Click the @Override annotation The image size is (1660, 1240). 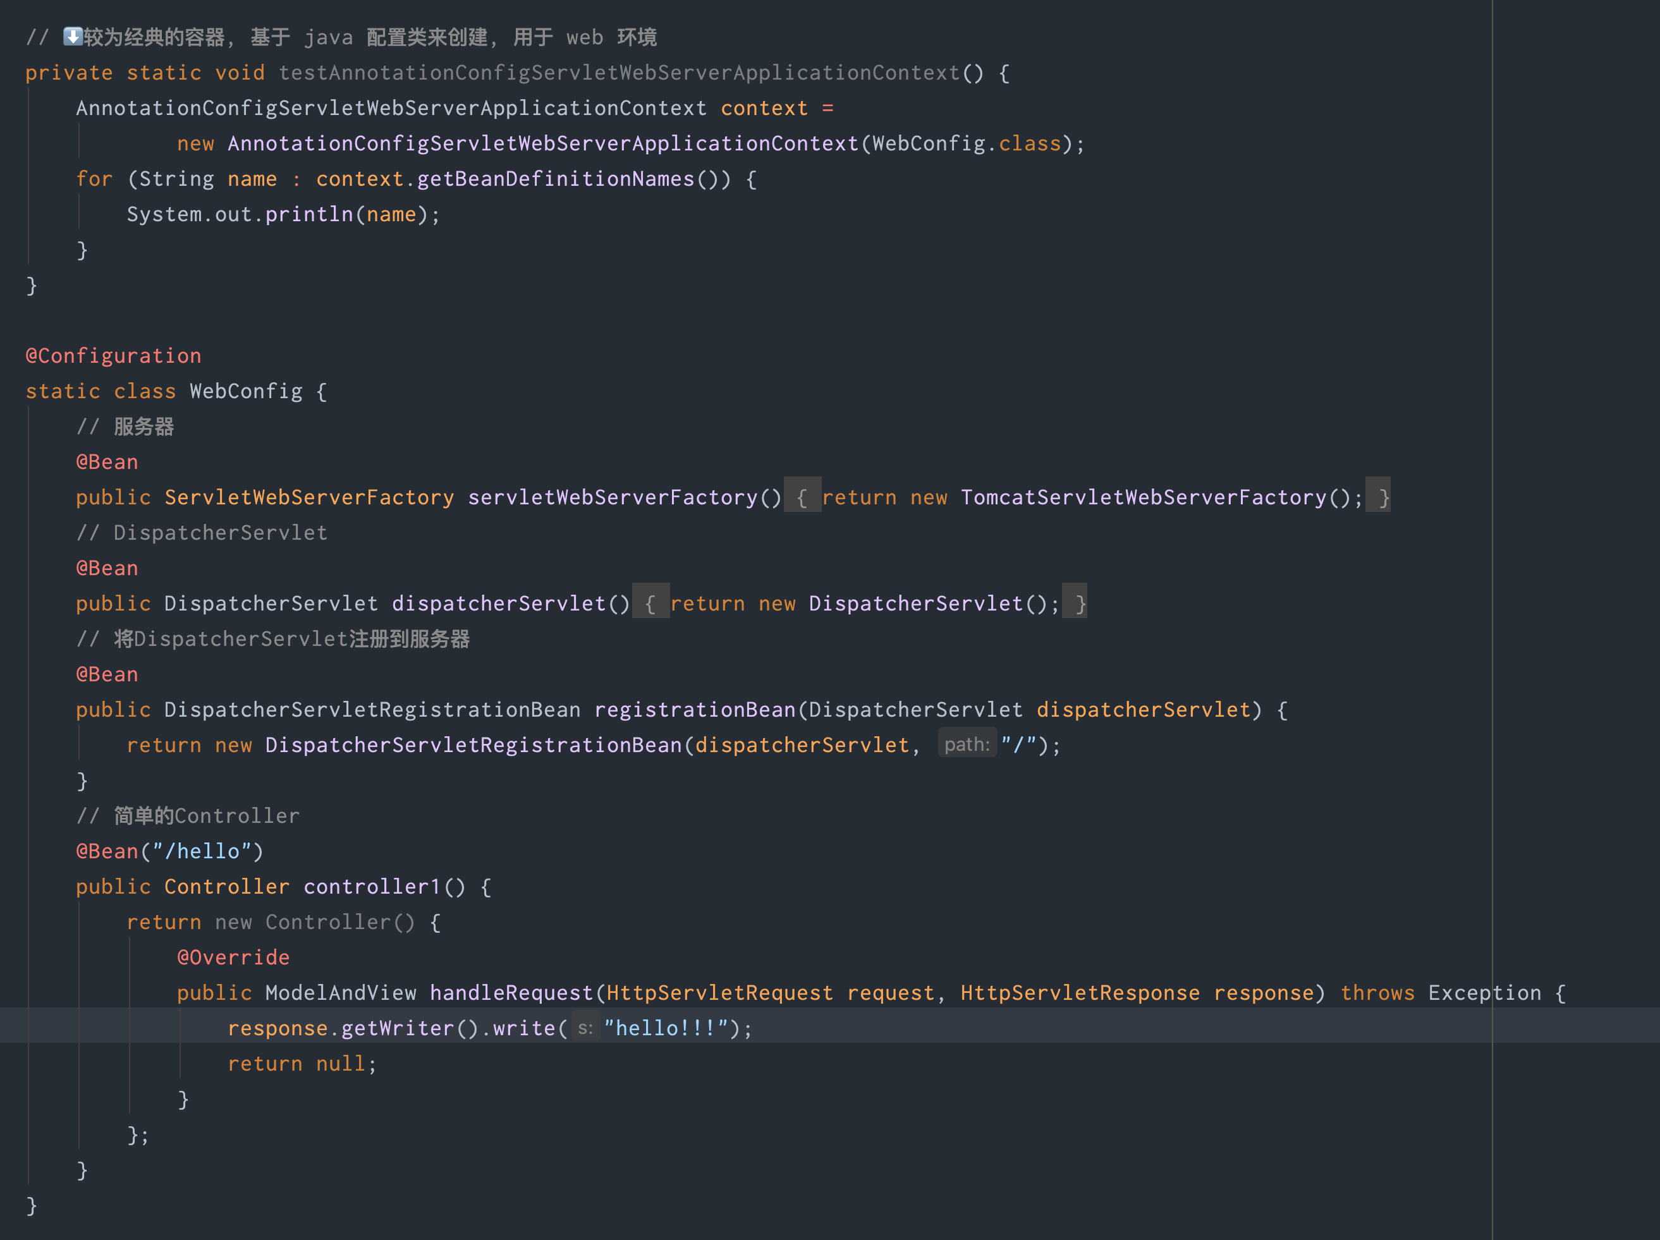coord(233,957)
